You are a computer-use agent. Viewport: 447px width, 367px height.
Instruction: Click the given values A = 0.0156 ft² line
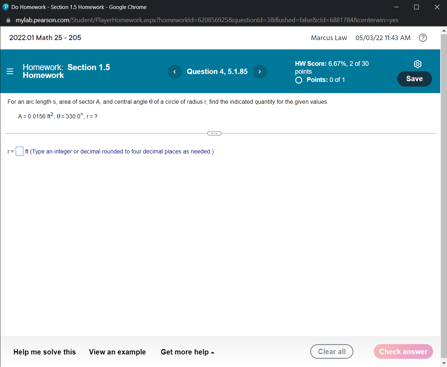tap(58, 116)
